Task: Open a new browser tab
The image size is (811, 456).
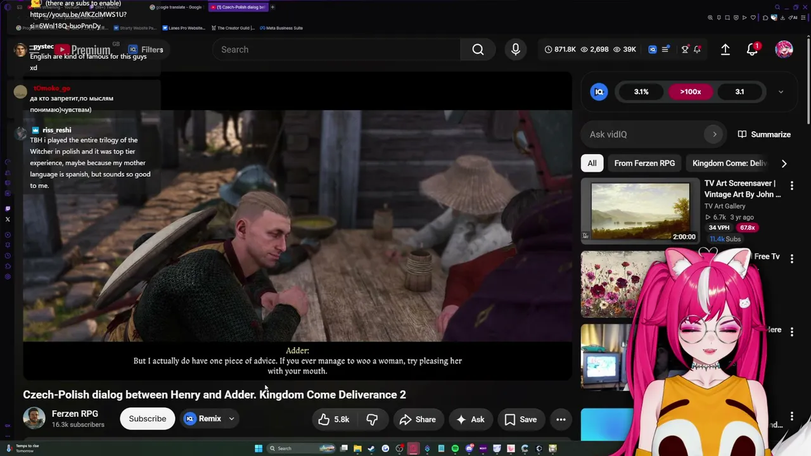Action: [272, 7]
